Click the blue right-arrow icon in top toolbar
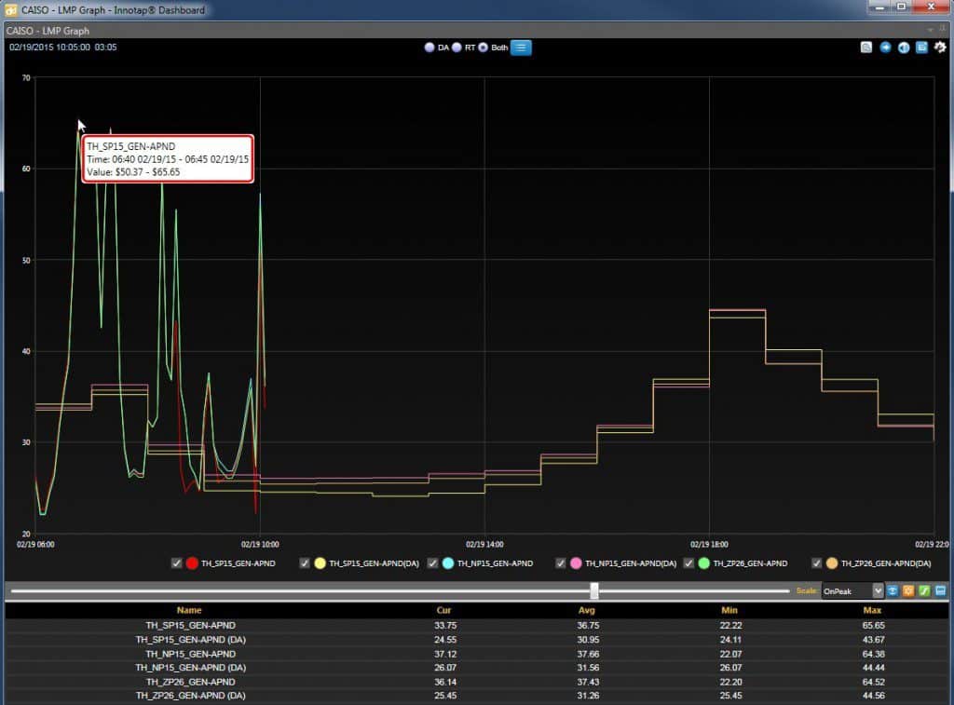This screenshot has width=954, height=705. pos(885,47)
